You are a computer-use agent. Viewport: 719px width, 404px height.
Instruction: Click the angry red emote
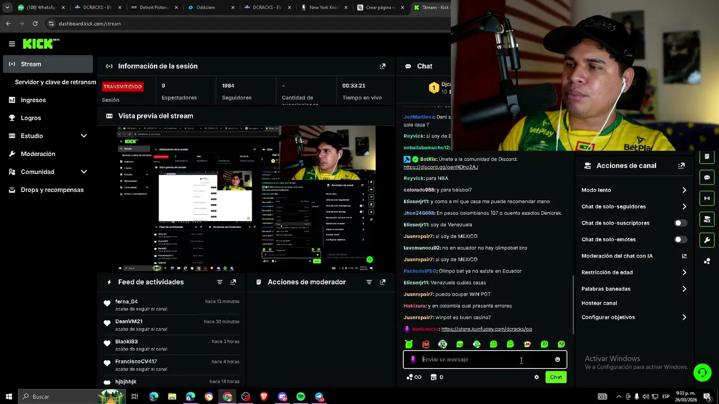coord(426,344)
